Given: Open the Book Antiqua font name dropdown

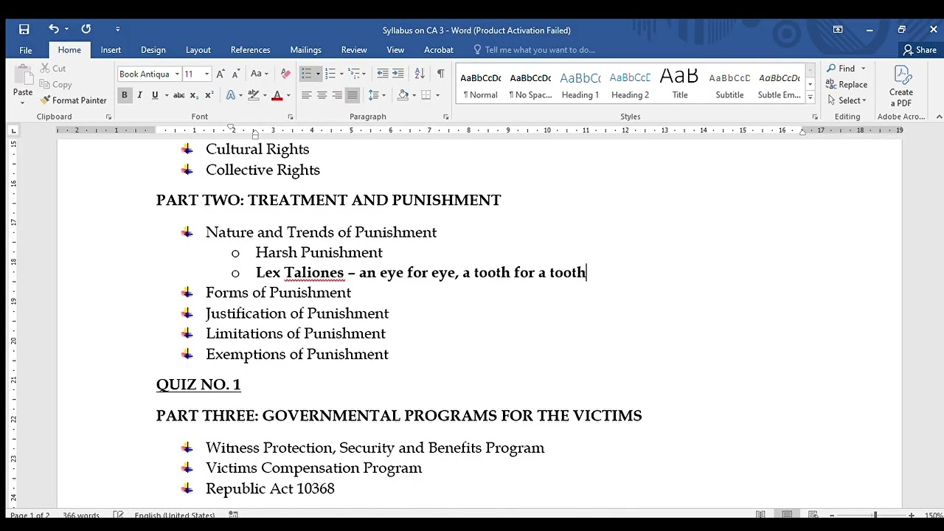Looking at the screenshot, I should coord(177,74).
